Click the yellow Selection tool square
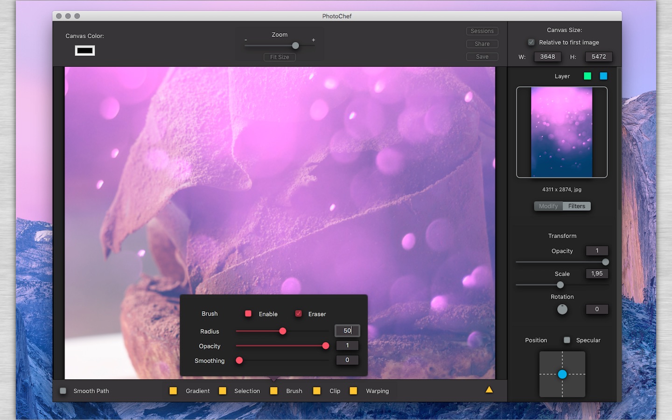 (223, 391)
